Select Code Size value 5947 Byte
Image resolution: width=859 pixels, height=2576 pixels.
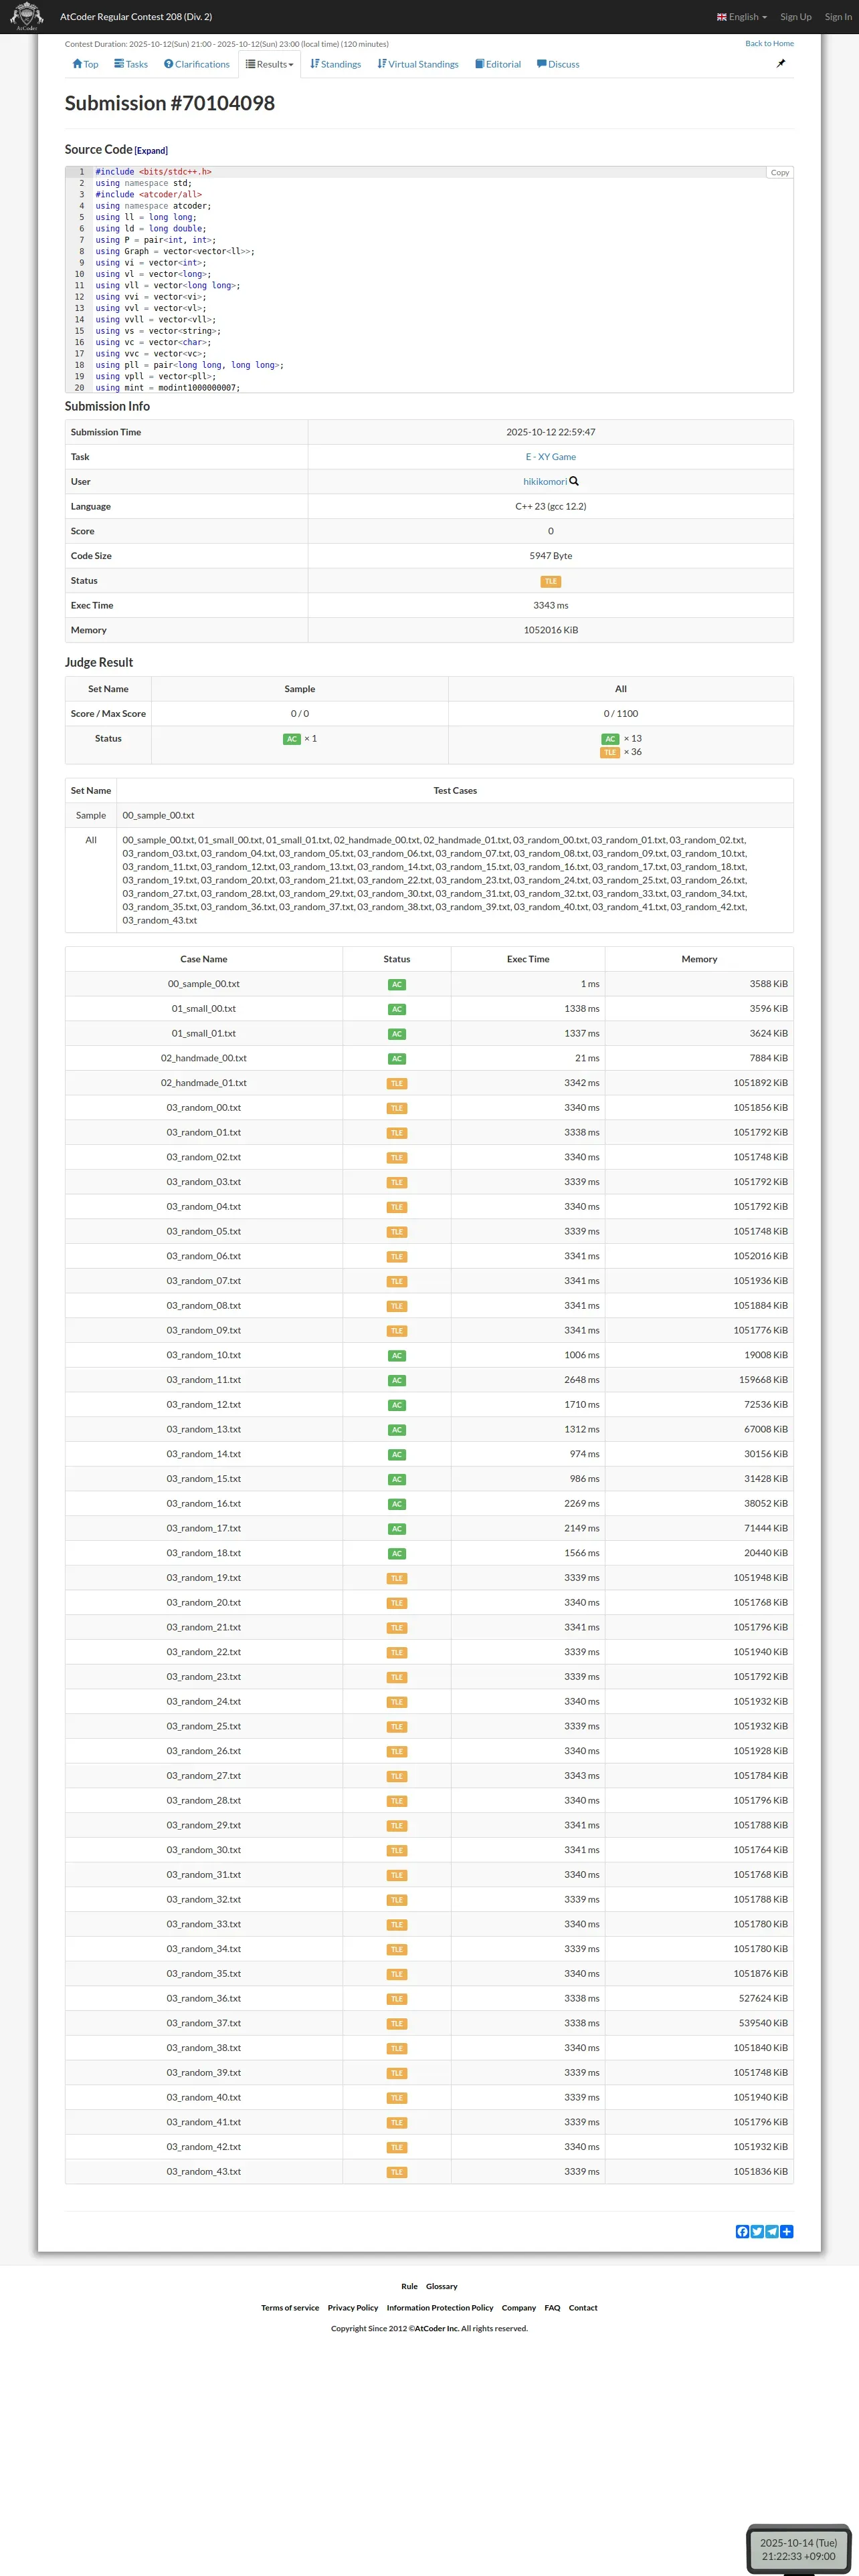tap(551, 556)
